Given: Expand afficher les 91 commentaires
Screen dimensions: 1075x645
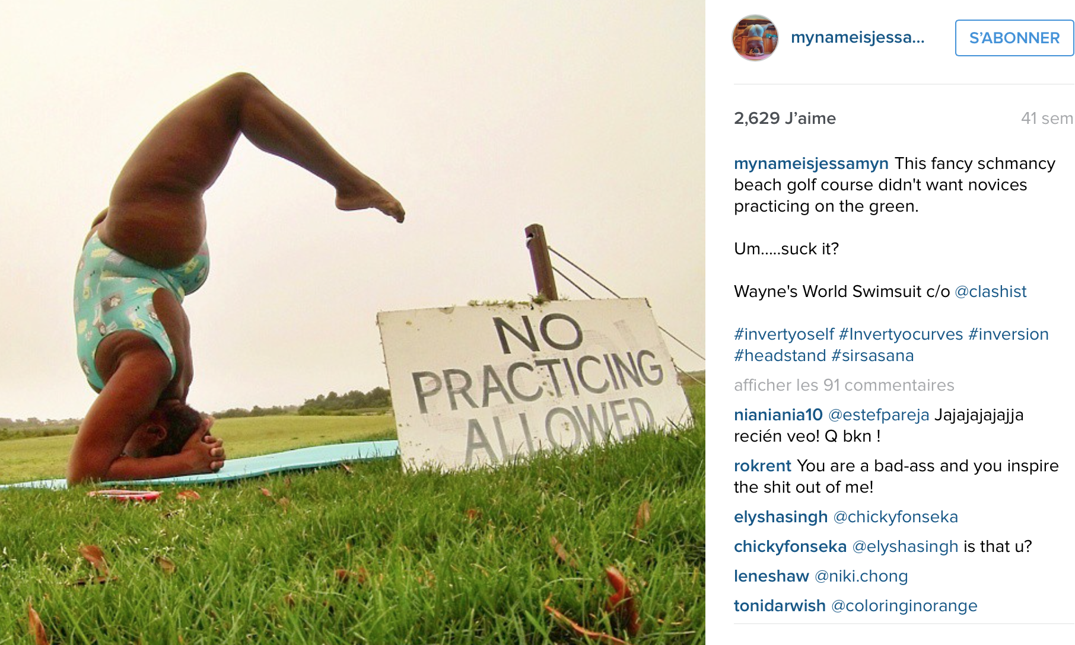Looking at the screenshot, I should (844, 385).
